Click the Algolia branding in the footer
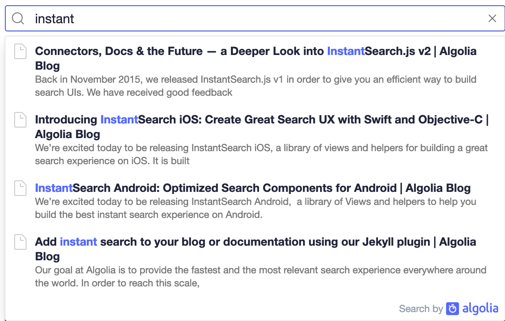Screen dimensions: 505x321 pos(481,309)
